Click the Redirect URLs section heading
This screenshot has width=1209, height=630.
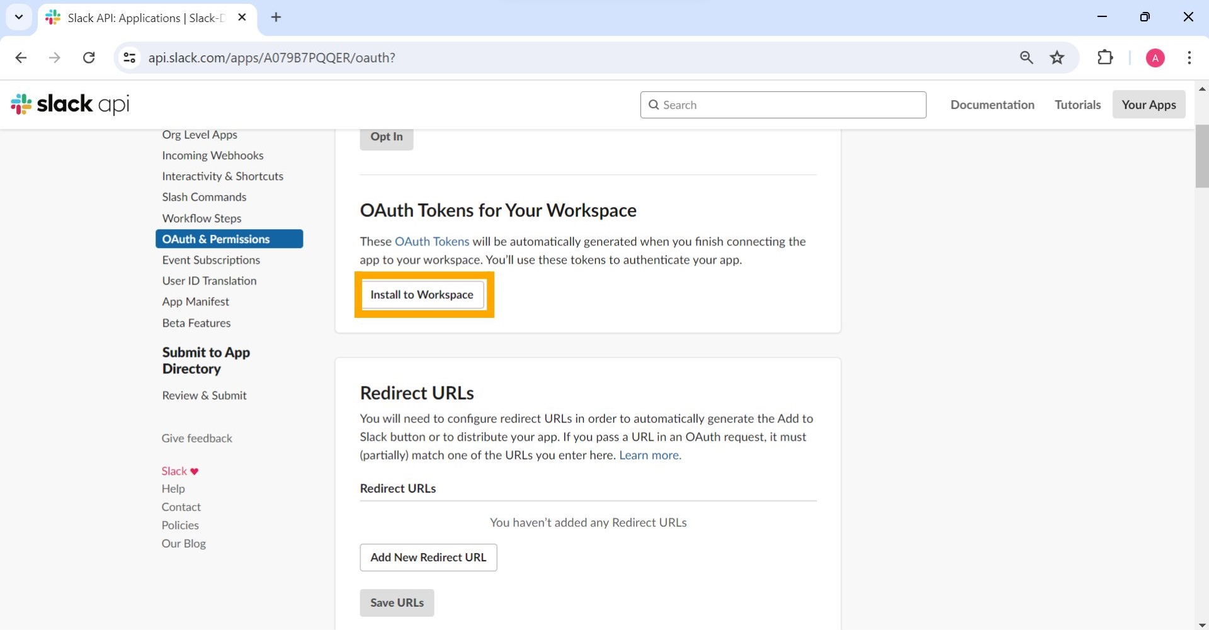click(x=417, y=393)
